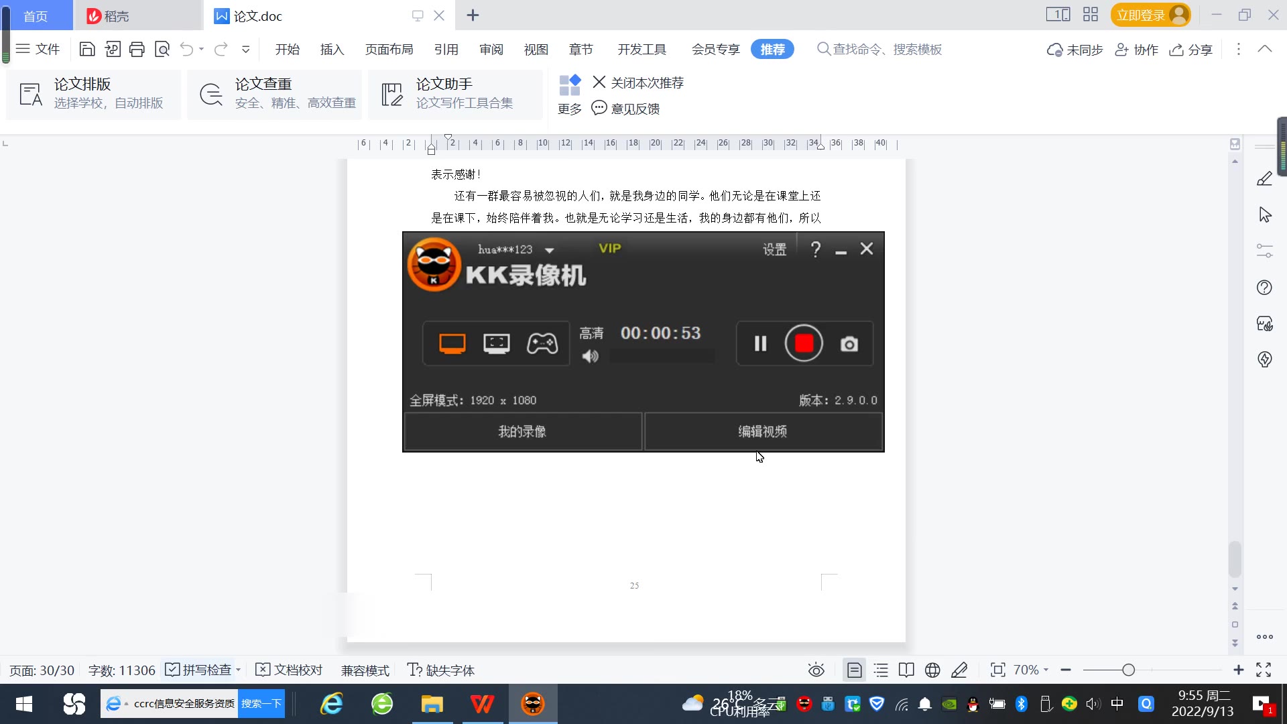Click the 我的录像 button
The width and height of the screenshot is (1287, 724).
pos(522,431)
